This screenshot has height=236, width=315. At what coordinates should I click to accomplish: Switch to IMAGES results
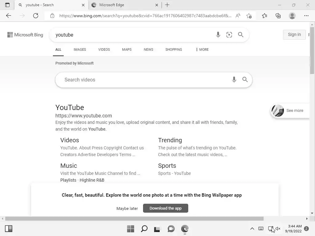point(80,49)
